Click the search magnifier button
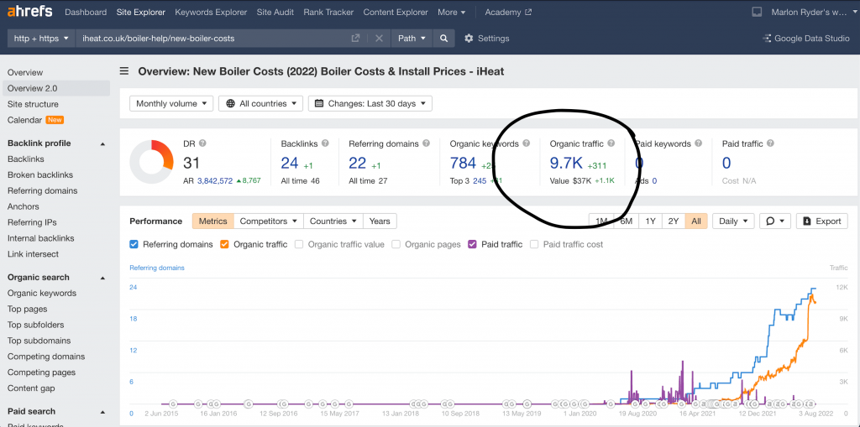Viewport: 860px width, 427px height. coord(443,39)
